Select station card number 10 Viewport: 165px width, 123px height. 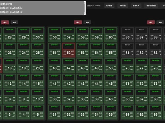pos(38,97)
